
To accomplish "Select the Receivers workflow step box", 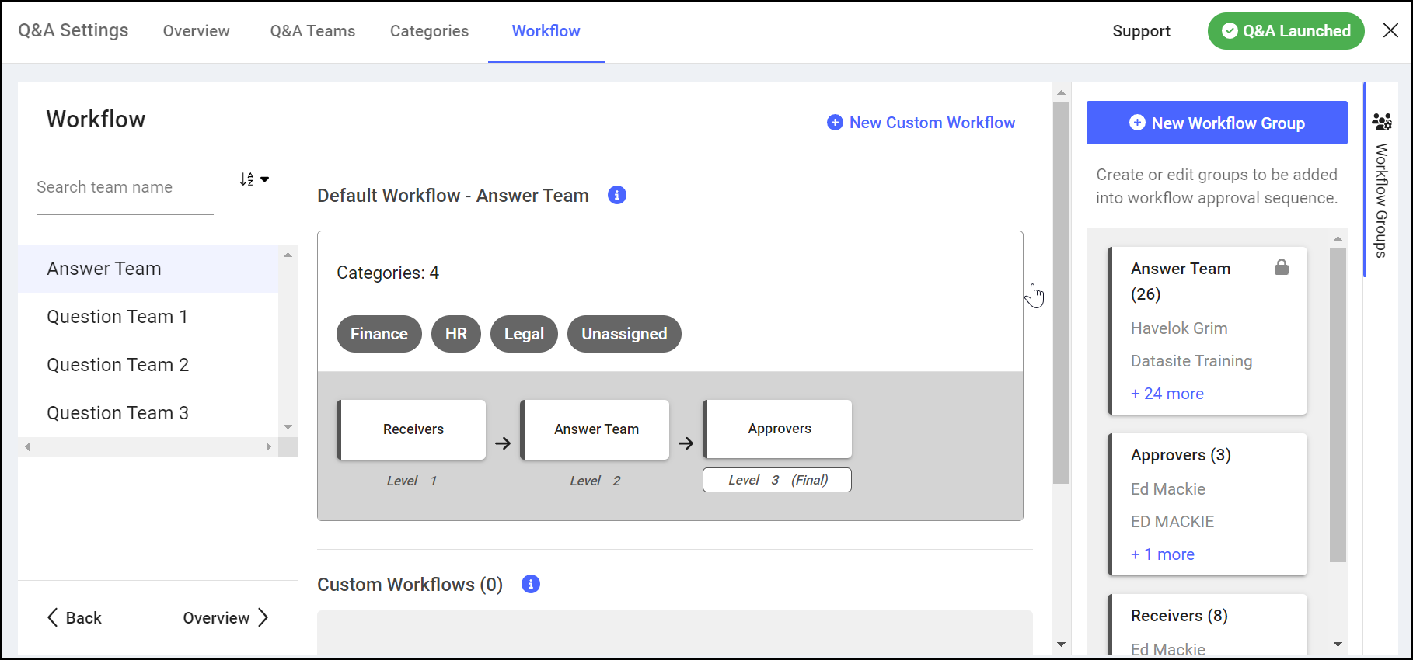I will tap(413, 429).
